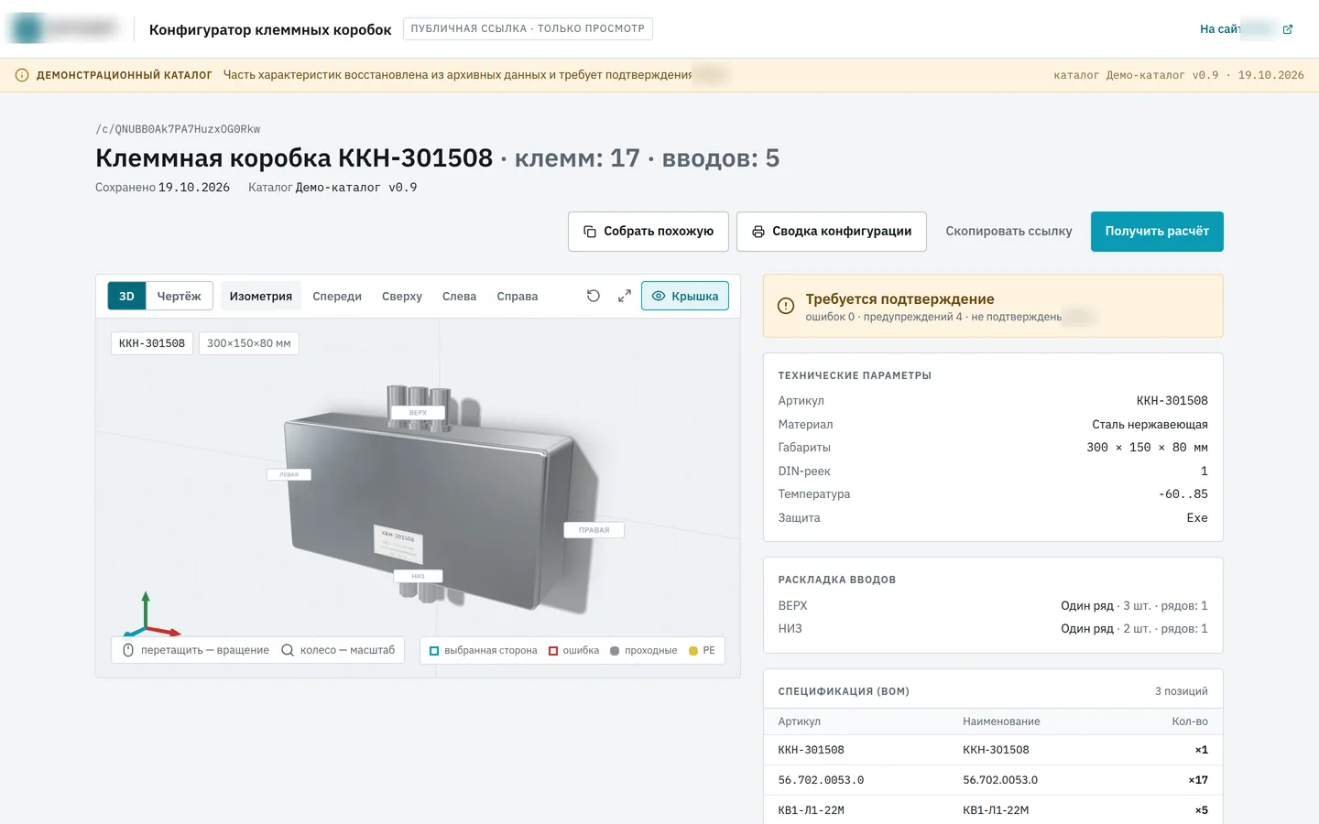Reset the 3D view rotation icon

(x=594, y=296)
